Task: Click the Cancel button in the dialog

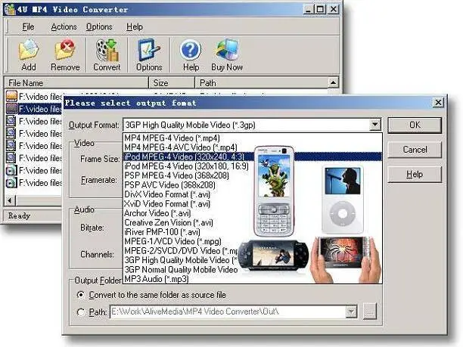Action: click(x=415, y=150)
